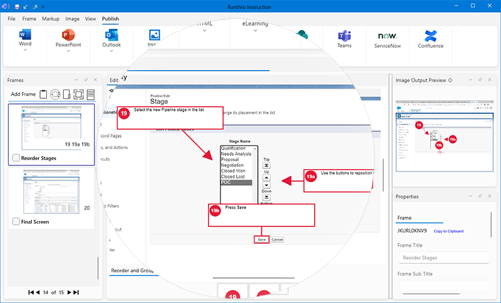
Task: Click the region capture square icon
Action: pos(79,94)
